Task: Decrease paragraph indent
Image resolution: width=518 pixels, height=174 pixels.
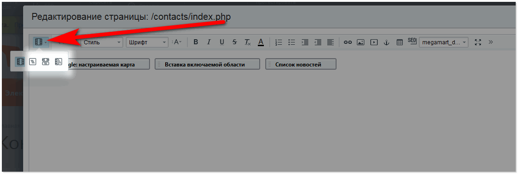Action: click(318, 42)
